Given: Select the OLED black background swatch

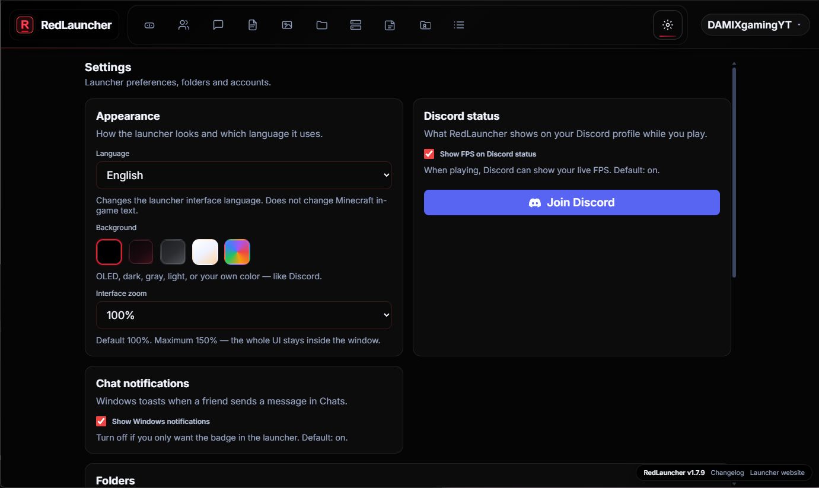Looking at the screenshot, I should pos(109,252).
